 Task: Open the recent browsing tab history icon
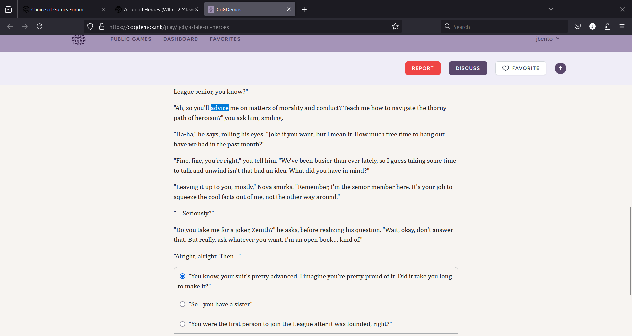[x=8, y=9]
